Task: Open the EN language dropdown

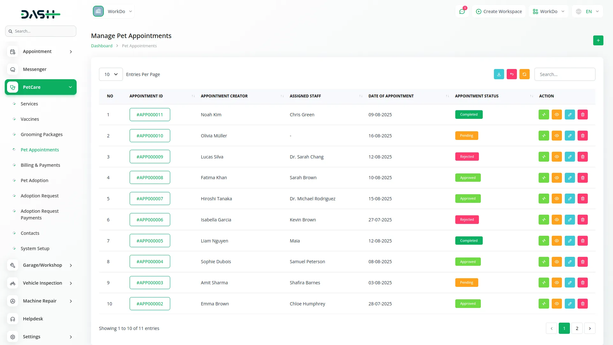Action: [588, 11]
